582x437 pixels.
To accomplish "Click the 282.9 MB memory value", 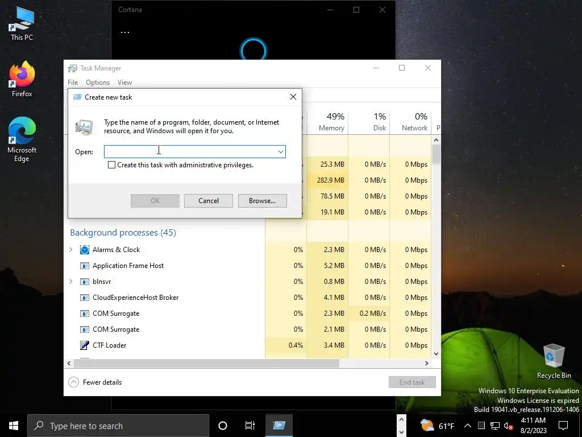I will [x=330, y=180].
